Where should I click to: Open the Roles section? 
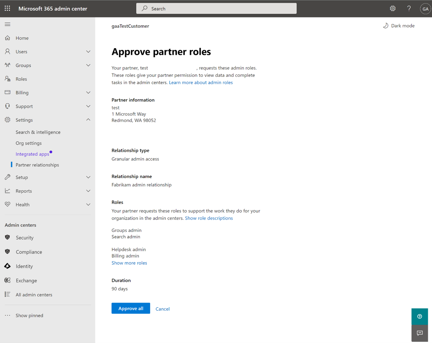coord(21,79)
